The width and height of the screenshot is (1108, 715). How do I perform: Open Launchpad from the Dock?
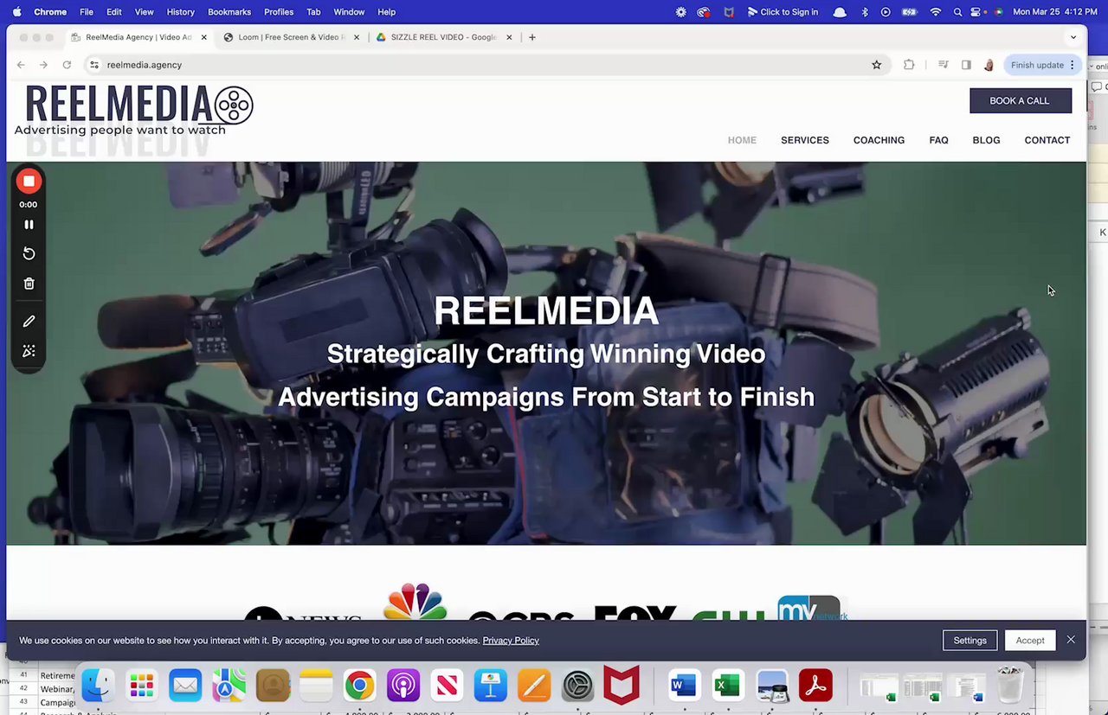point(141,686)
